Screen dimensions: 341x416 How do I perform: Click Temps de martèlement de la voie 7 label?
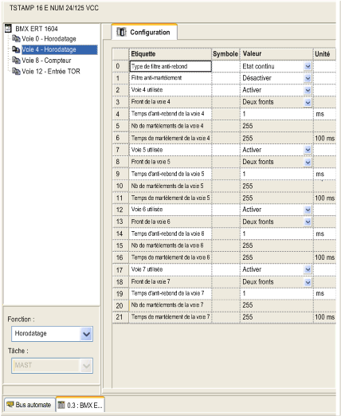[170, 317]
